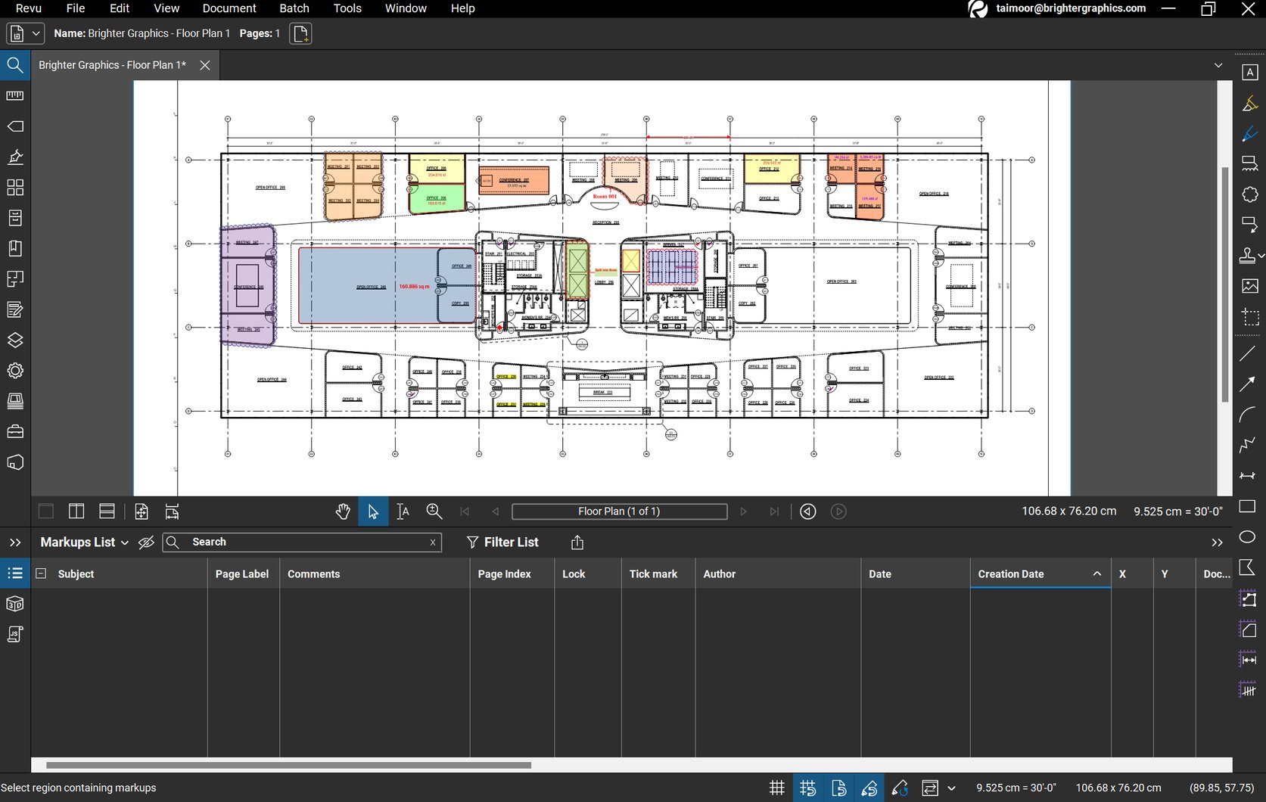Toggle markup visibility with the eye icon
The height and width of the screenshot is (802, 1266).
click(x=146, y=542)
